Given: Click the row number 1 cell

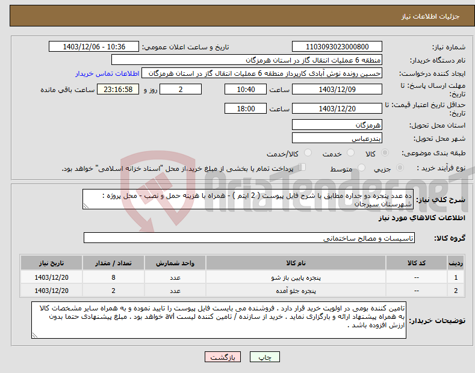Looking at the screenshot, I should (x=456, y=277).
